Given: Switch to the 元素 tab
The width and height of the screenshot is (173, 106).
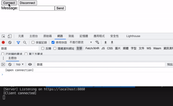Looking at the screenshot, I should pyautogui.click(x=21, y=36).
